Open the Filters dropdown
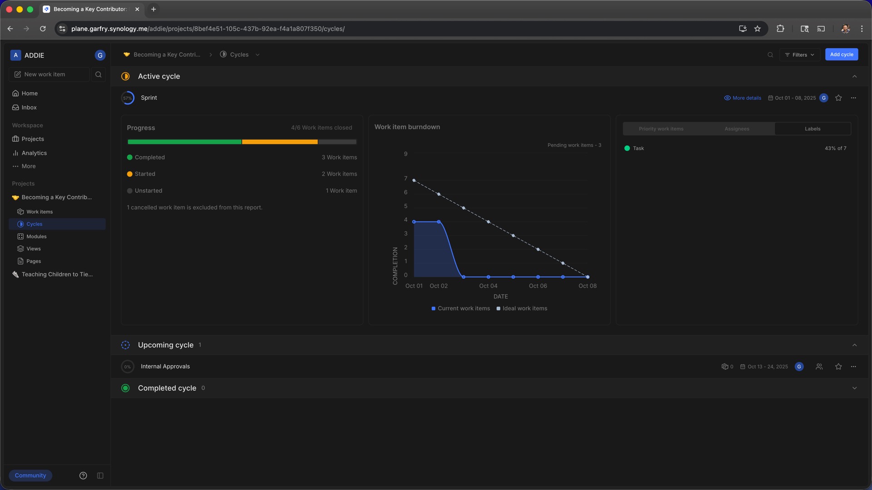Image resolution: width=872 pixels, height=490 pixels. [x=799, y=55]
